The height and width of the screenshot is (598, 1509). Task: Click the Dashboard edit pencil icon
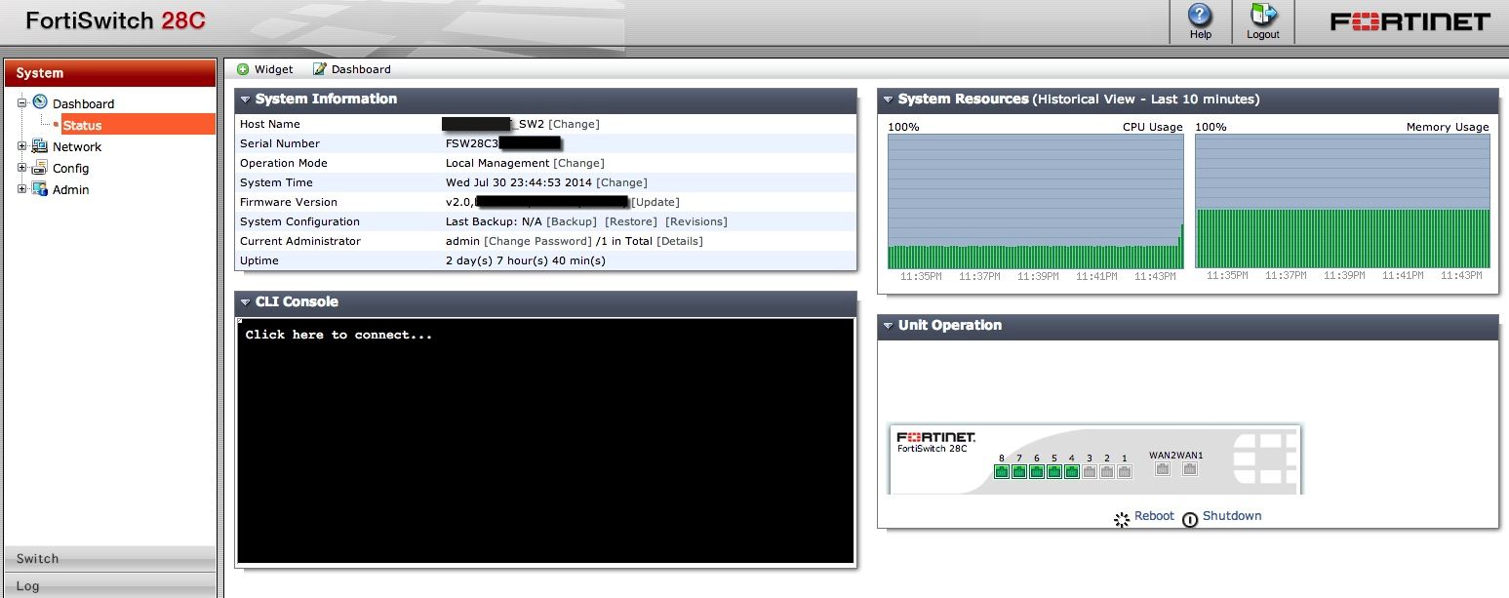point(319,69)
